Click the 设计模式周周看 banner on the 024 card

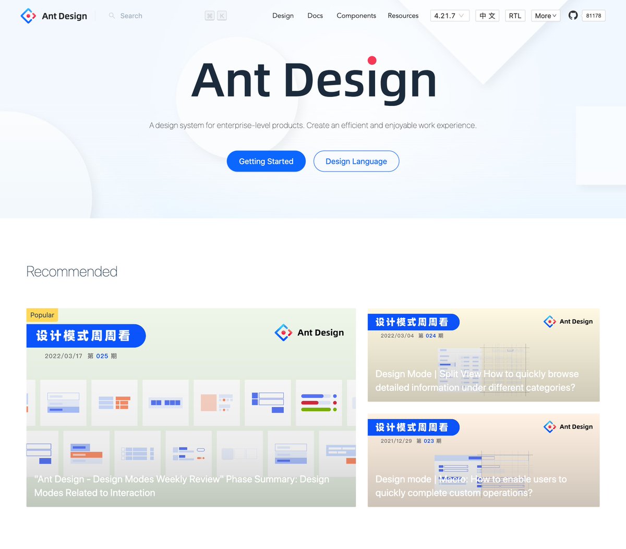point(414,322)
